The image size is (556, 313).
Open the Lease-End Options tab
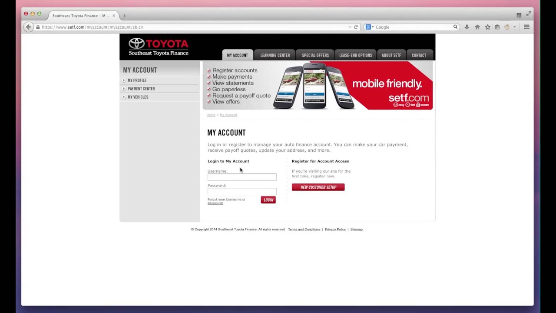pyautogui.click(x=356, y=55)
